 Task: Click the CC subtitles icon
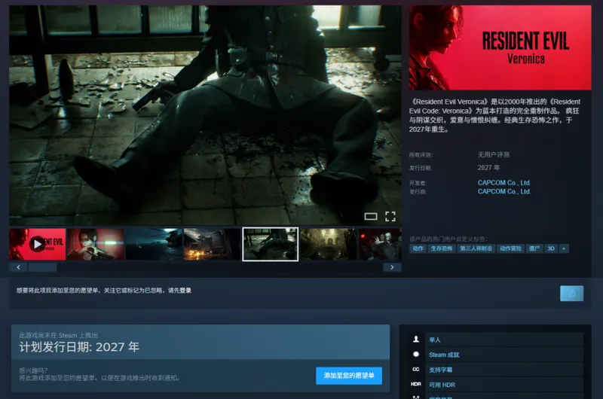point(416,369)
